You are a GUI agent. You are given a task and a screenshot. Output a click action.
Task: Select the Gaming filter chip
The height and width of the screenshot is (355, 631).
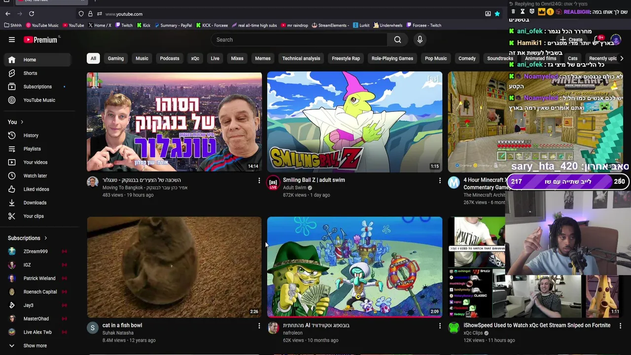tap(116, 58)
